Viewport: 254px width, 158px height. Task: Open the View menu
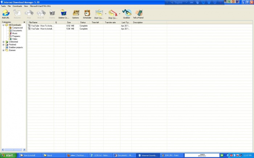pos(26,6)
